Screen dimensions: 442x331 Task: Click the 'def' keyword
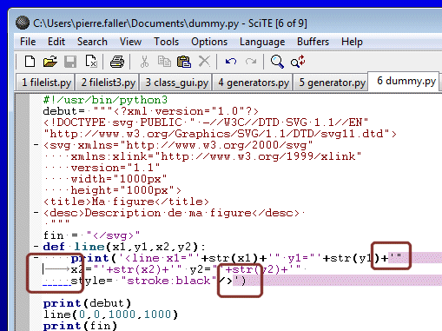coord(54,247)
